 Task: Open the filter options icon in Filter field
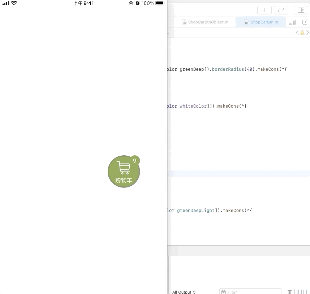[x=223, y=292]
